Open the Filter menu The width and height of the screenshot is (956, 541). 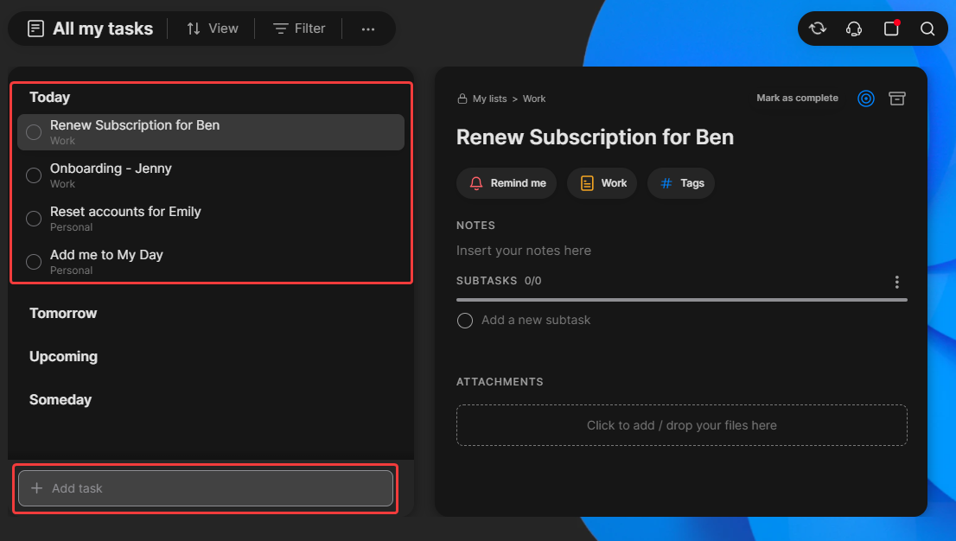click(299, 29)
